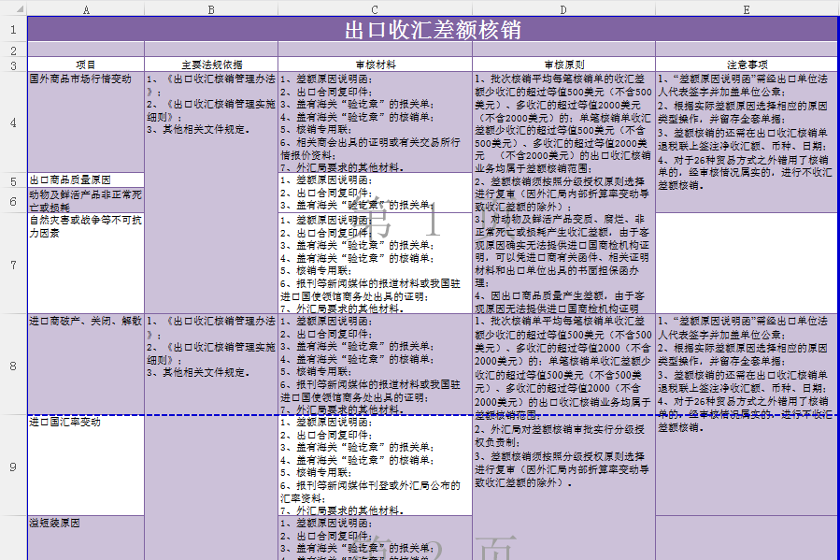Screen dimensions: 840x560
Task: Select column A header
Action: point(86,8)
